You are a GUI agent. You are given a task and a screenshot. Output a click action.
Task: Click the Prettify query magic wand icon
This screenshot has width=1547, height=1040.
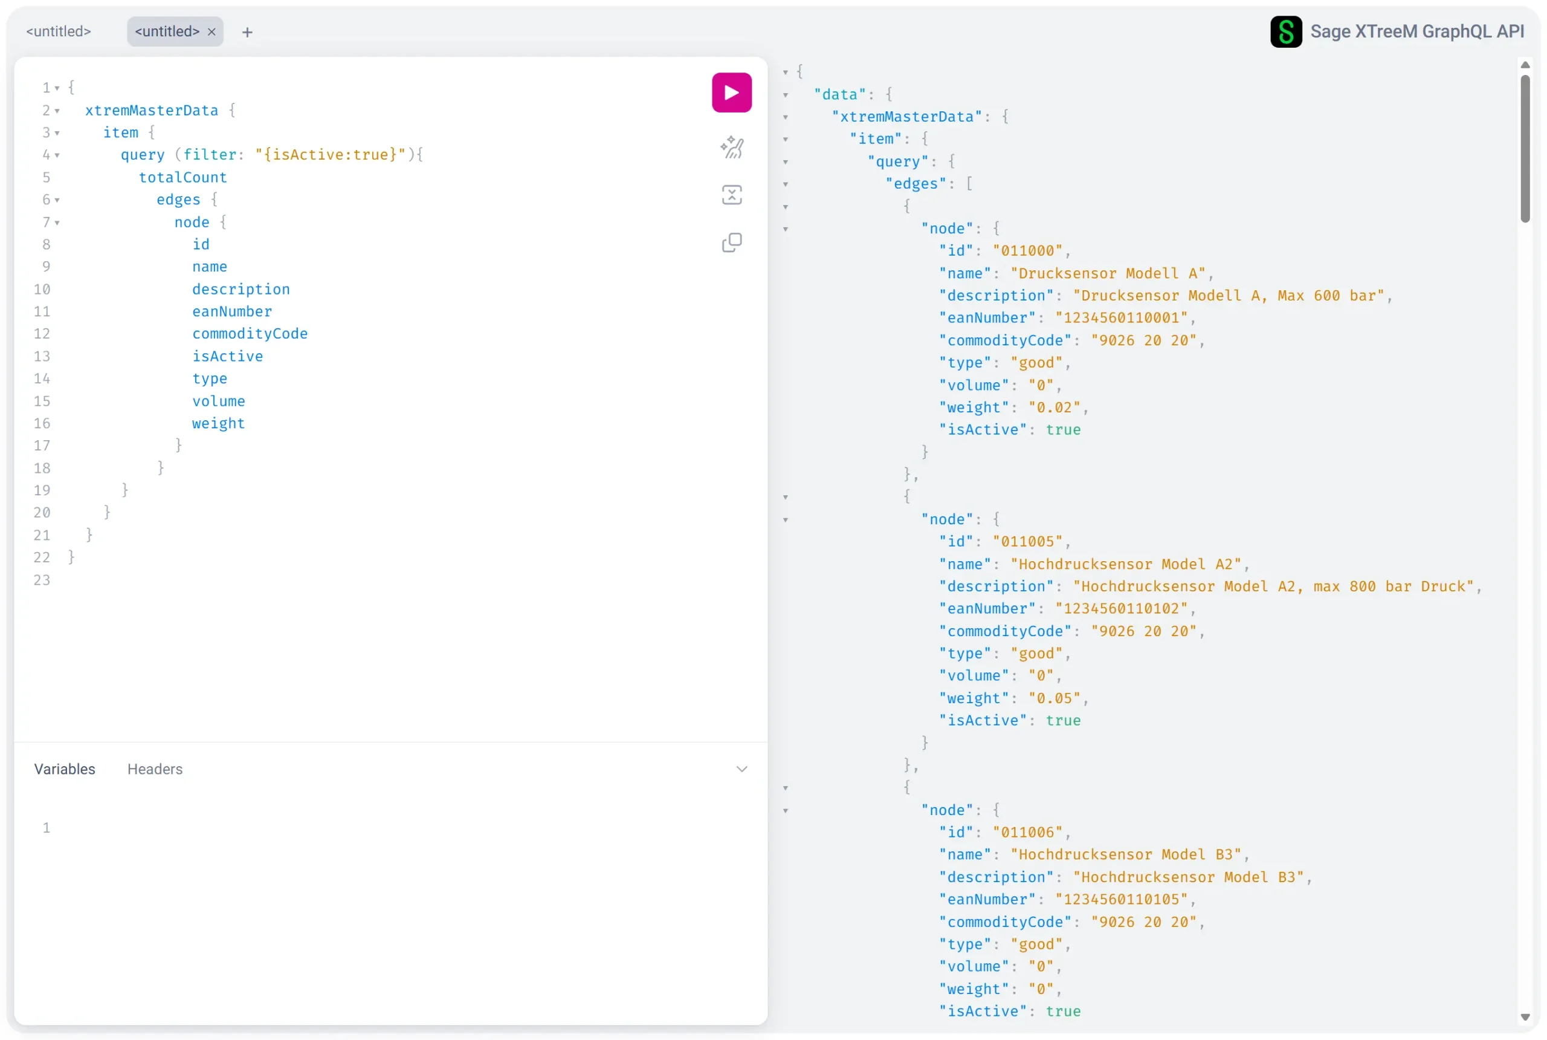coord(732,148)
